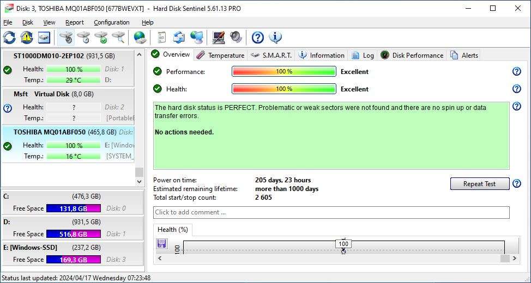
Task: Click the 100 data point on health graph
Action: 343,244
